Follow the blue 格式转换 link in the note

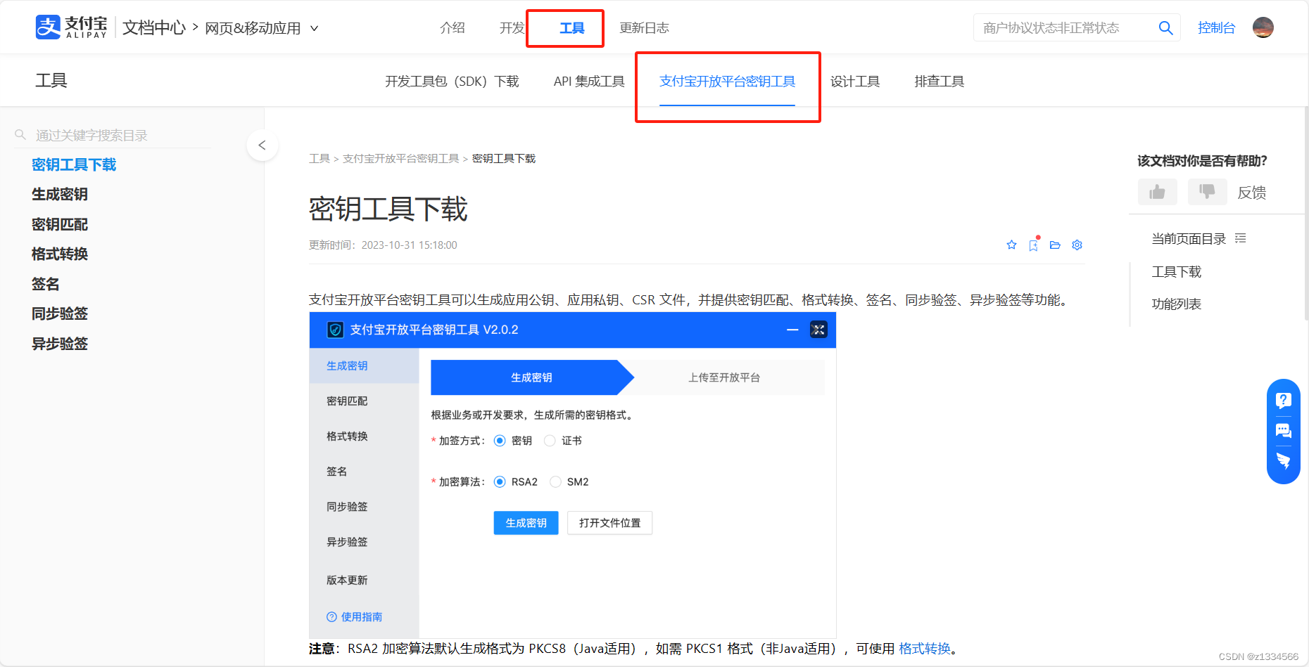pos(925,648)
